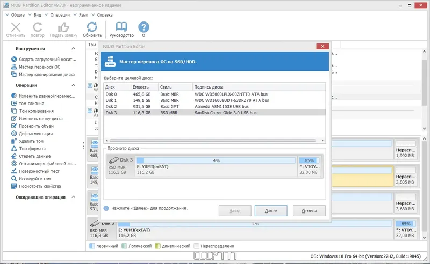
Task: Click the Подать заявку thumbs-up icon
Action: 63,27
